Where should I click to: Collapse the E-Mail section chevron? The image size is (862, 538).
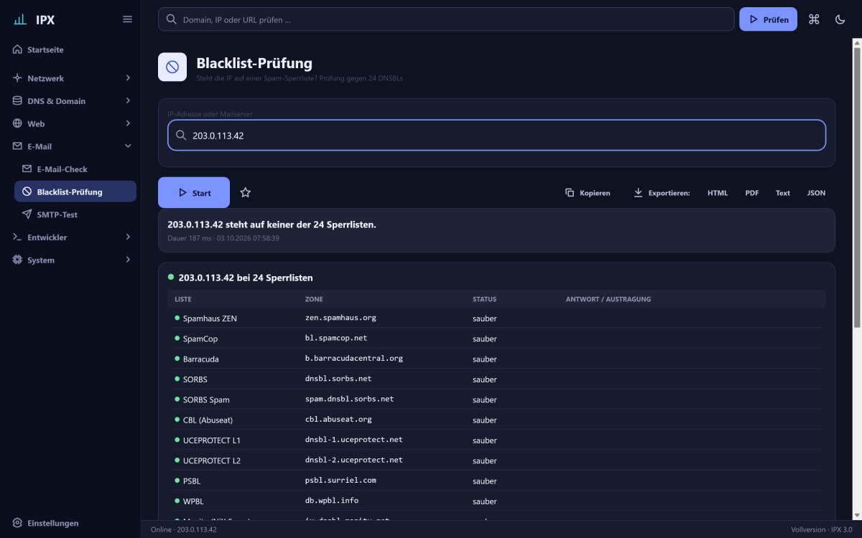tap(128, 146)
